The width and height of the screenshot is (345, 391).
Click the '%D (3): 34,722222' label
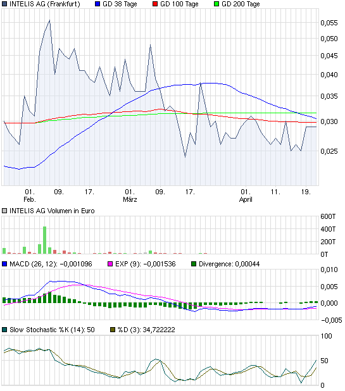tap(146, 330)
